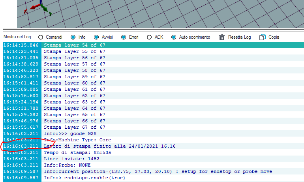
Task: Select the Info:Machine Type: Core line
Action: 153,140
